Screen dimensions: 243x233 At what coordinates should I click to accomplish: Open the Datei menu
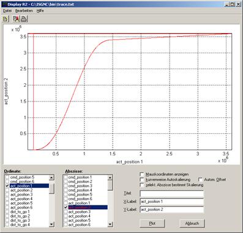point(7,11)
